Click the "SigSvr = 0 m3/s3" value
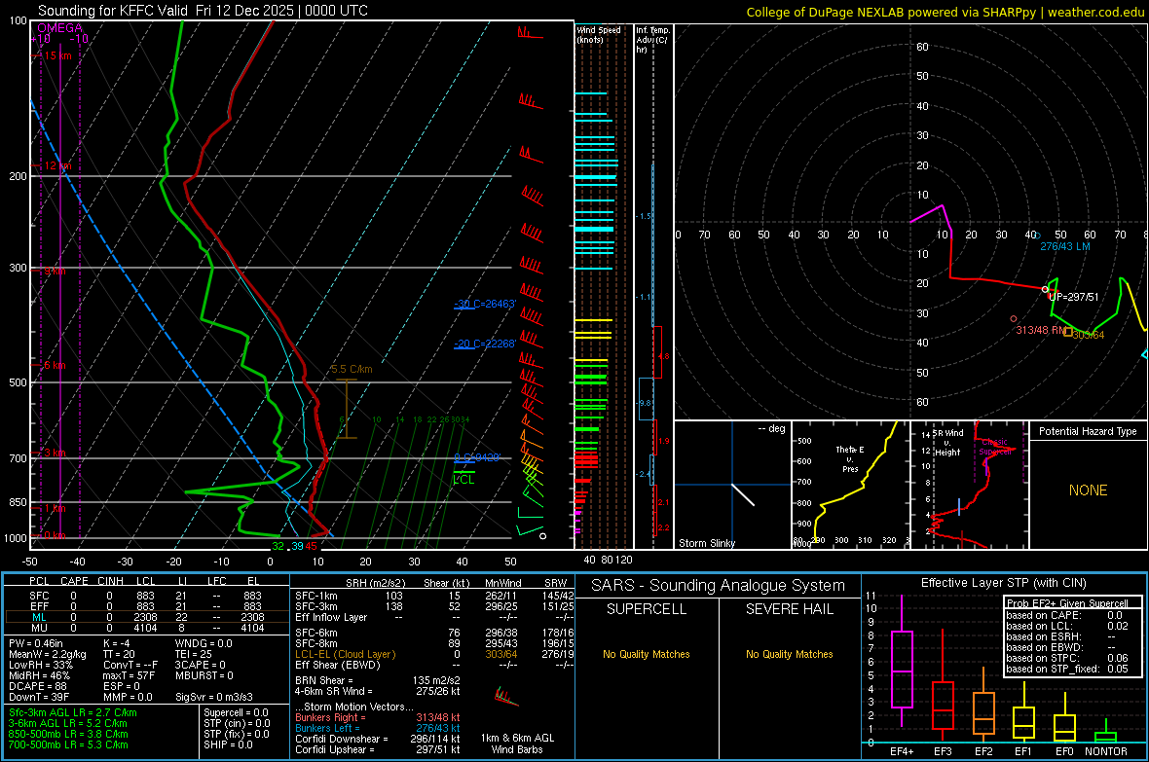Image resolution: width=1149 pixels, height=762 pixels. (214, 698)
